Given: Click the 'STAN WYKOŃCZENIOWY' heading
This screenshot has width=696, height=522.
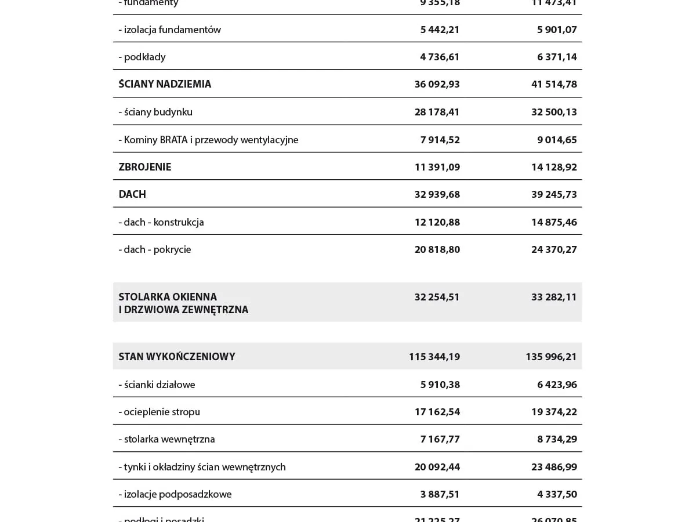Looking at the screenshot, I should [177, 357].
